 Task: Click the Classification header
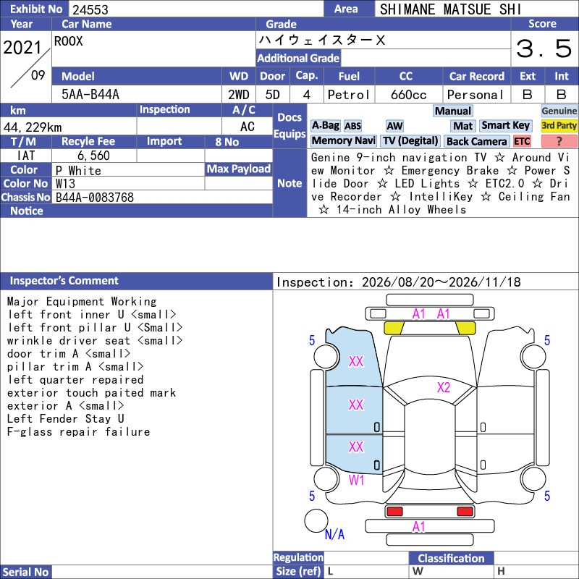[x=451, y=558]
